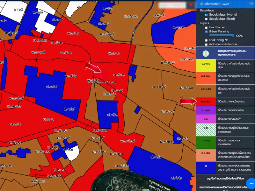The height and width of the screenshot is (191, 255).
Task: Enable the Land Parcel layer
Action: pyautogui.click(x=206, y=28)
